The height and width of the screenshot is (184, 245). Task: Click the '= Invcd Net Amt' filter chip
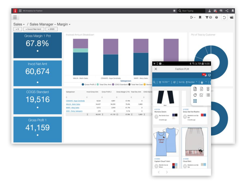point(33,29)
